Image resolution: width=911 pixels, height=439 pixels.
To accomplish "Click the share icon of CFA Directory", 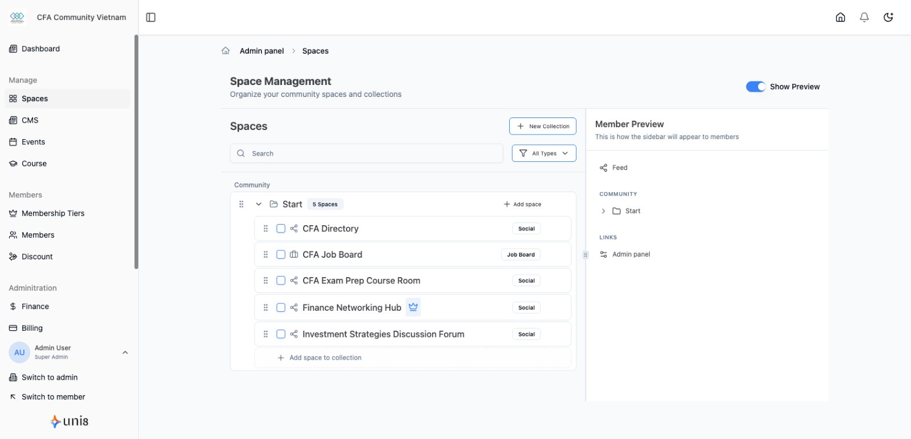I will click(x=294, y=229).
